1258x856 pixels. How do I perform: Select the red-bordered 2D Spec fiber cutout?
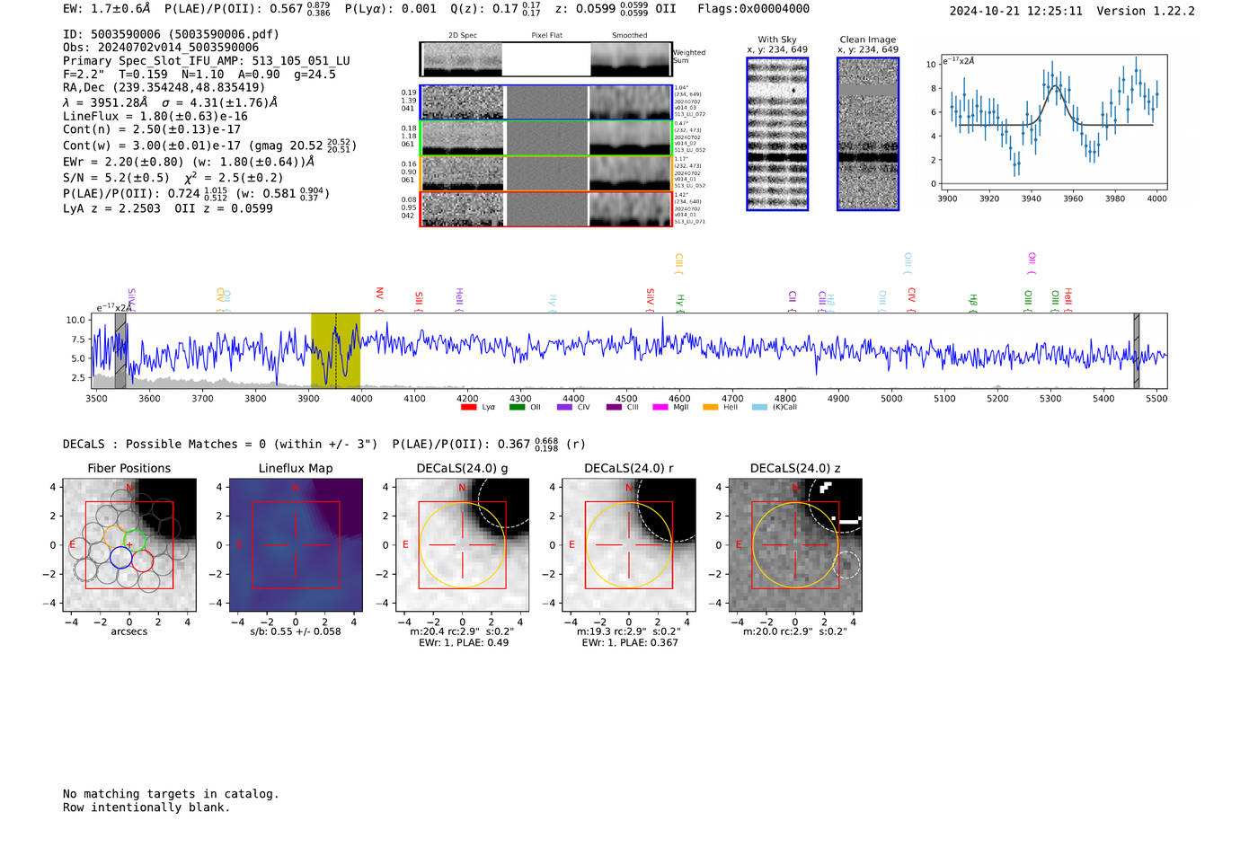tap(462, 209)
